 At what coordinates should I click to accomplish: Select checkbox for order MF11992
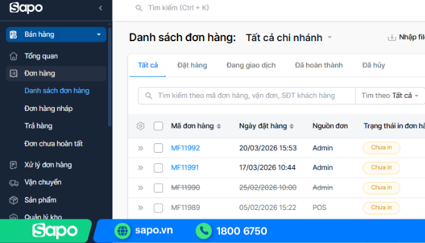pyautogui.click(x=158, y=148)
